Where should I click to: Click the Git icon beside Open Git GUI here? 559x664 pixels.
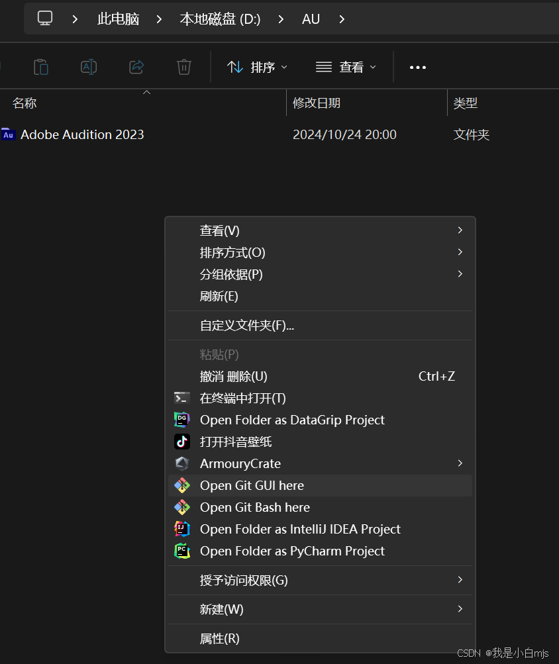(182, 485)
